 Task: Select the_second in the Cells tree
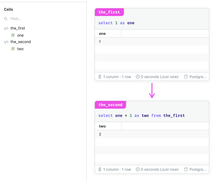coord(20,42)
